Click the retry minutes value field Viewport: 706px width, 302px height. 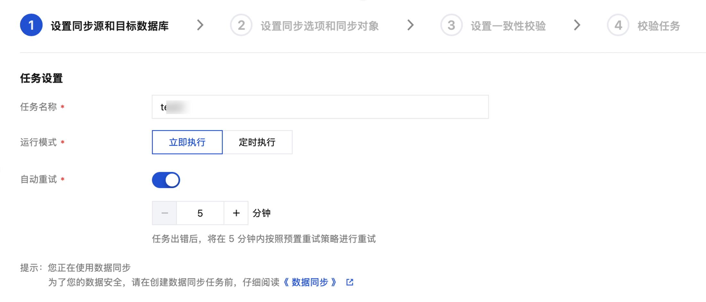(x=200, y=213)
